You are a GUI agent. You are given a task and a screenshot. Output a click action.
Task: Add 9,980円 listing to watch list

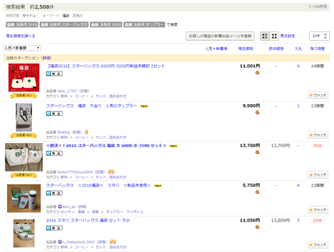[318, 135]
